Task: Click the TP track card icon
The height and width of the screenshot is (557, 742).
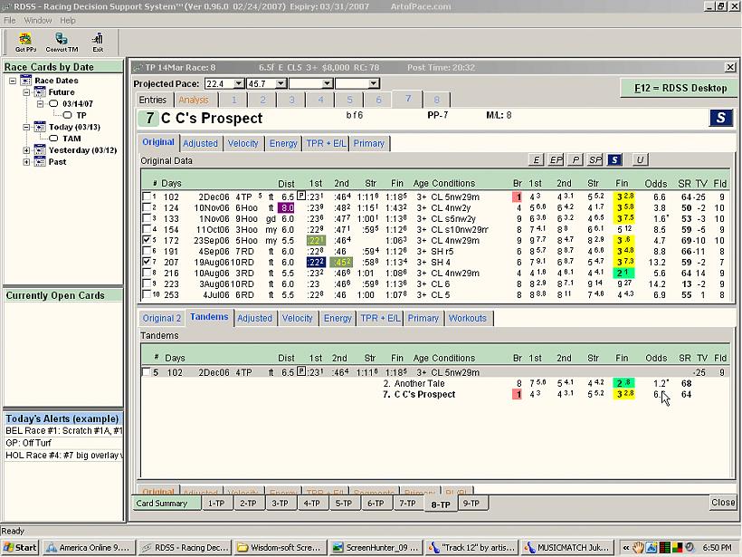Action: [67, 115]
